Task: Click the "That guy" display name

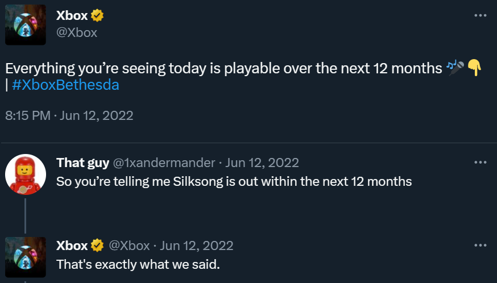Action: (x=82, y=163)
